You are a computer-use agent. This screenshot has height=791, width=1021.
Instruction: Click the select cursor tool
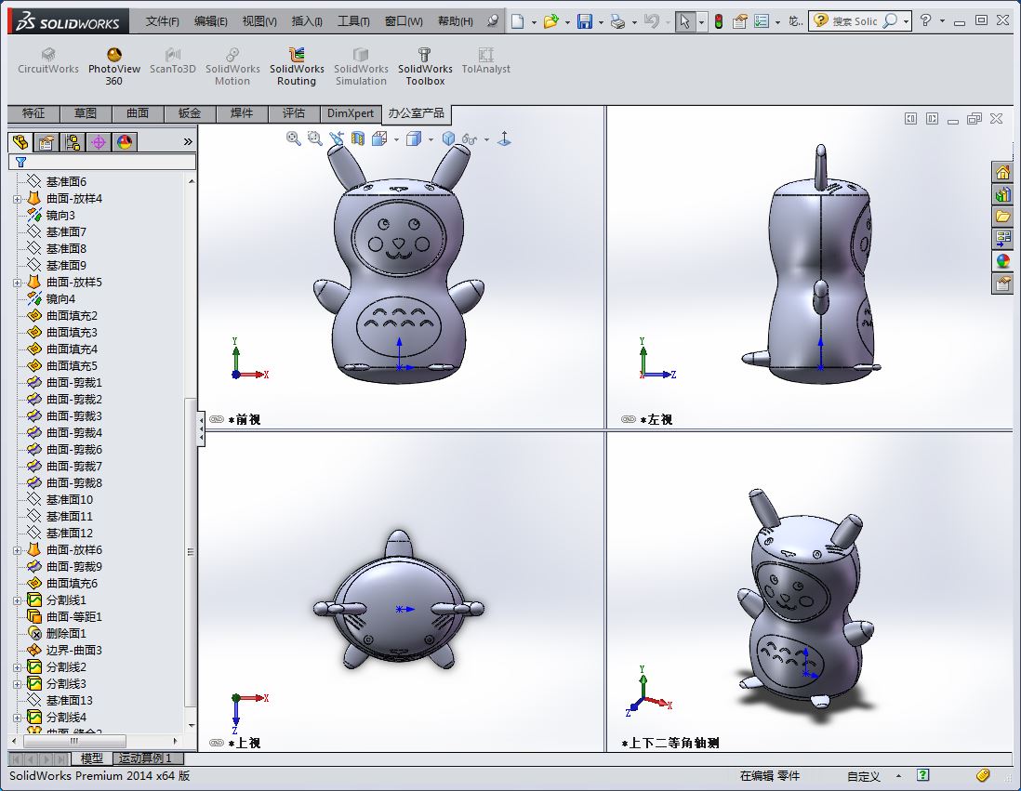coord(684,21)
